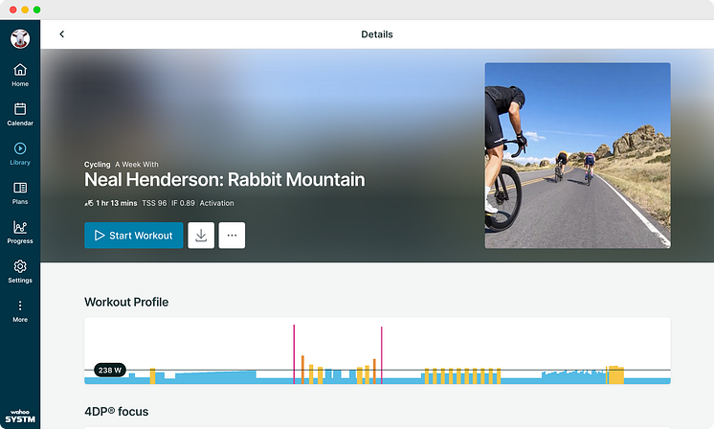
Task: Open Progress chart icon in sidebar
Action: tap(20, 232)
